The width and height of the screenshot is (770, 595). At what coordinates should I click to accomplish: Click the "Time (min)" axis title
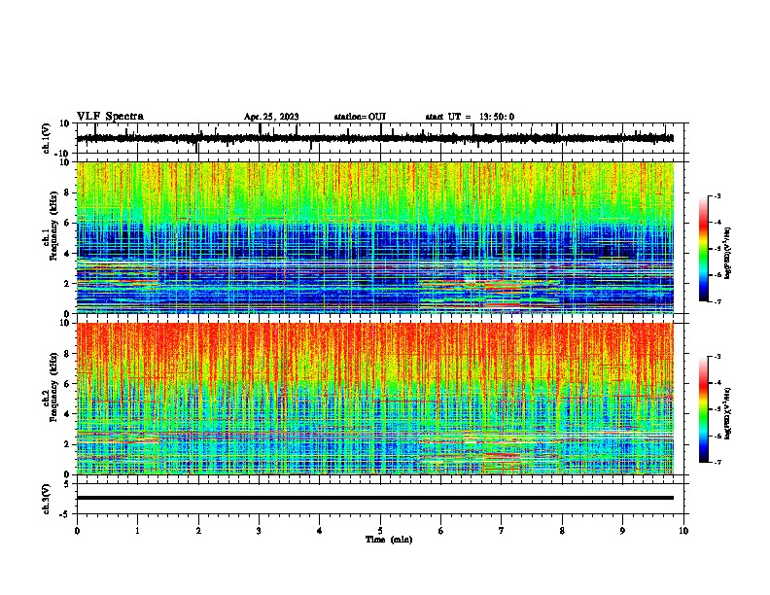click(x=389, y=540)
